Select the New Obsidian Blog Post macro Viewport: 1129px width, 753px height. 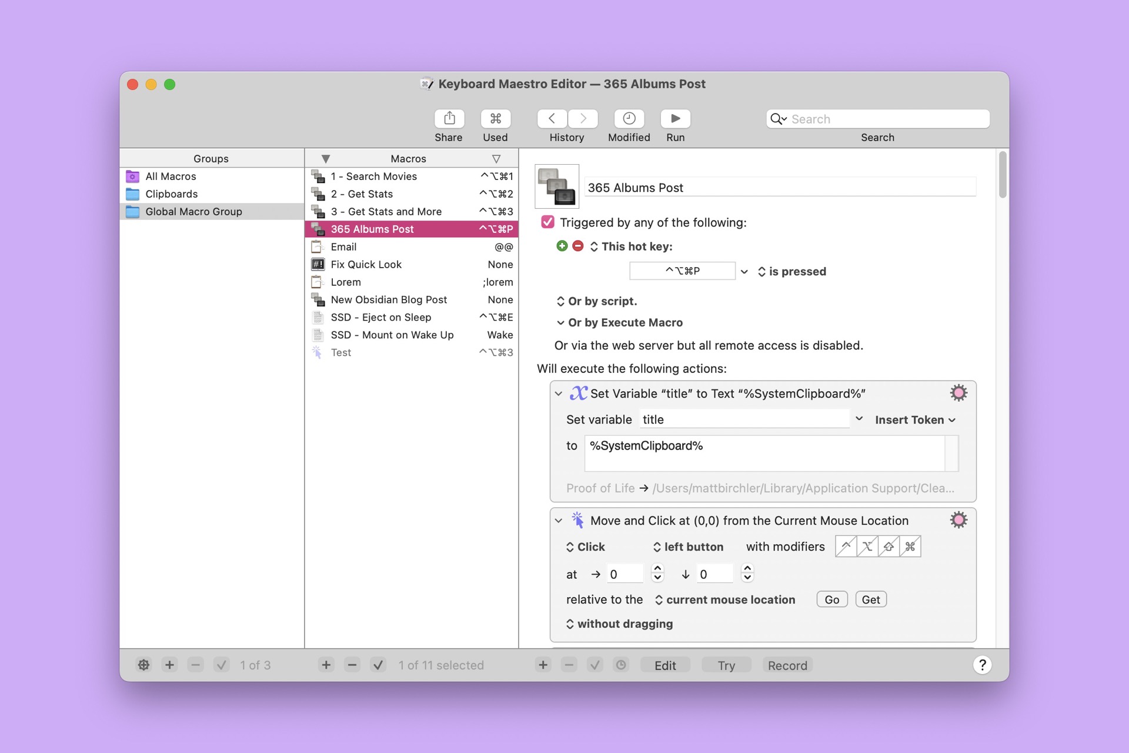tap(412, 300)
